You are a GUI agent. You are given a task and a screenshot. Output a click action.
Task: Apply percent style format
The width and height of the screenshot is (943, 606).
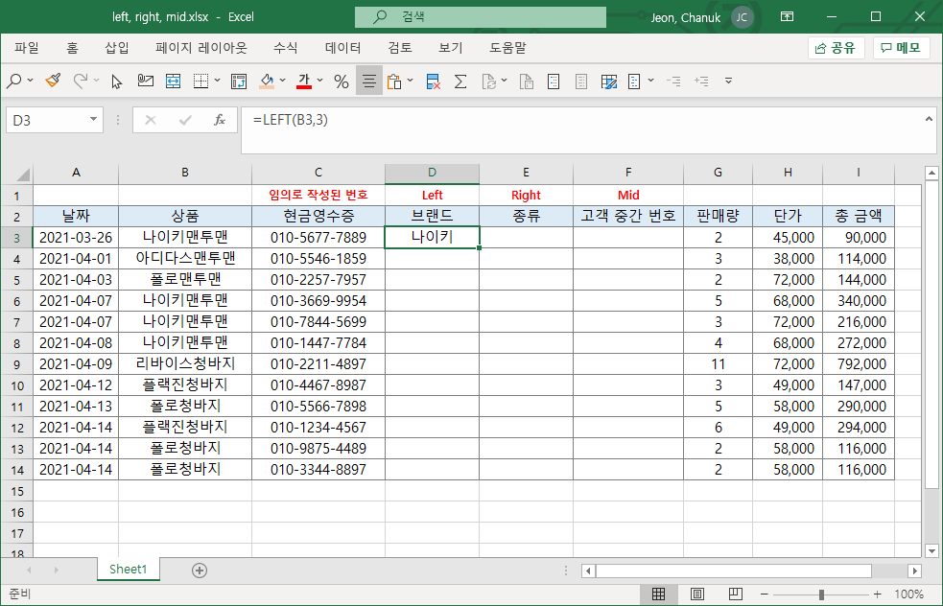pyautogui.click(x=342, y=82)
